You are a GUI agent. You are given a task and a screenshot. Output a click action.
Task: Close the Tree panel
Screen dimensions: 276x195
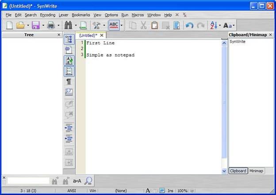[x=59, y=35]
